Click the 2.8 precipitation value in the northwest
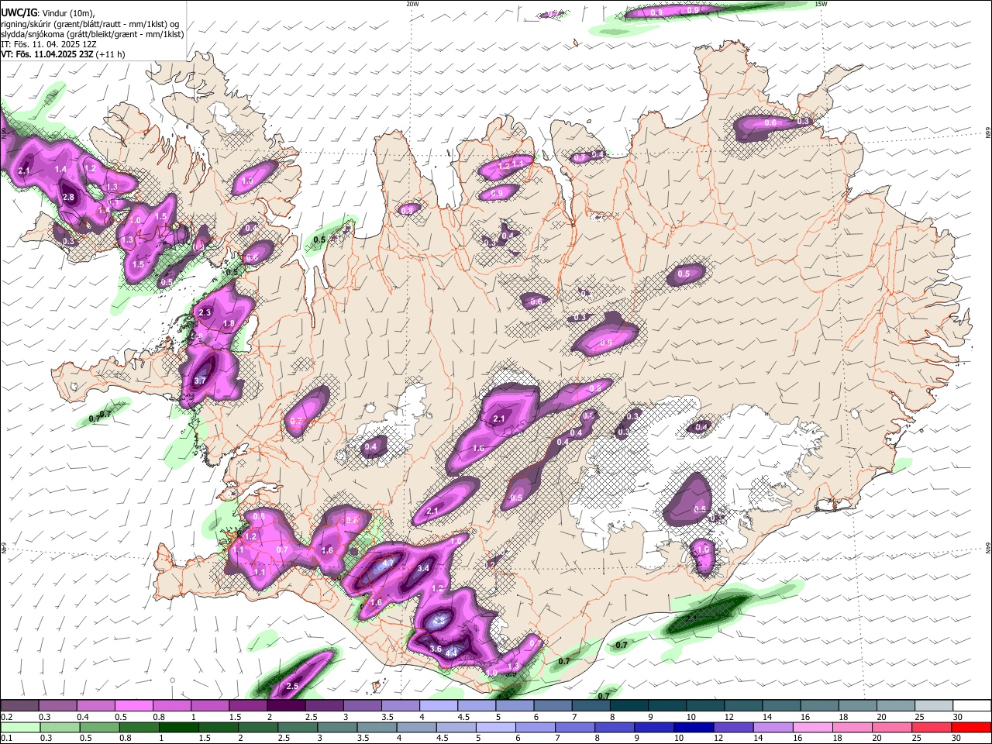 [68, 198]
